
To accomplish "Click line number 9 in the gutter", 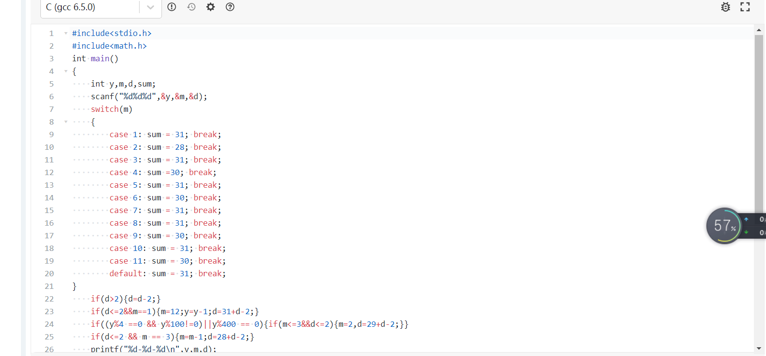I will coord(51,134).
